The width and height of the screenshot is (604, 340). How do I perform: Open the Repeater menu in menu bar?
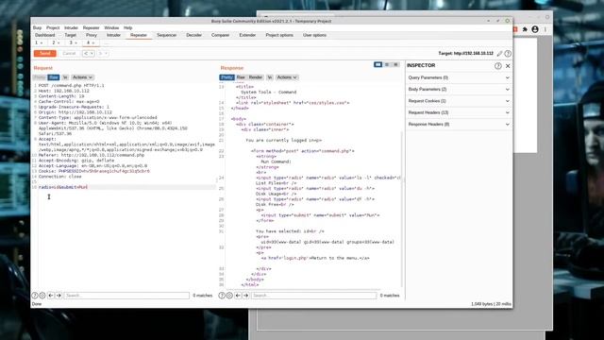[91, 28]
